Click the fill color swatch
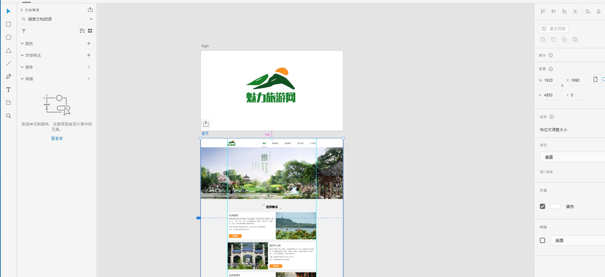This screenshot has height=277, width=605. click(x=556, y=206)
